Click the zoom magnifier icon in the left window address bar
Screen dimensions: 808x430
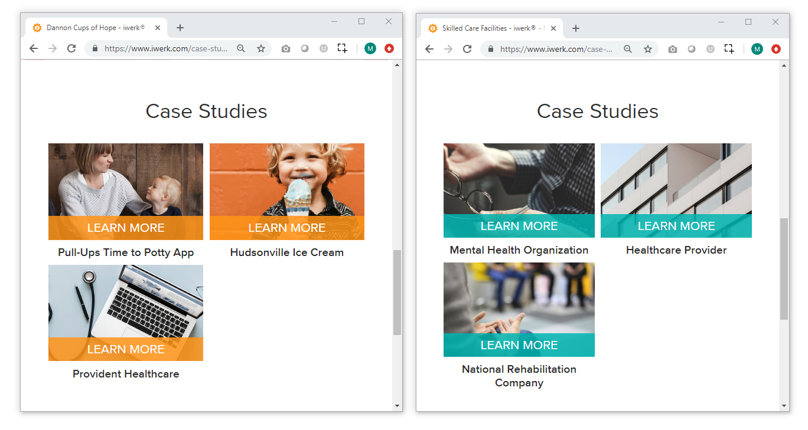point(241,49)
